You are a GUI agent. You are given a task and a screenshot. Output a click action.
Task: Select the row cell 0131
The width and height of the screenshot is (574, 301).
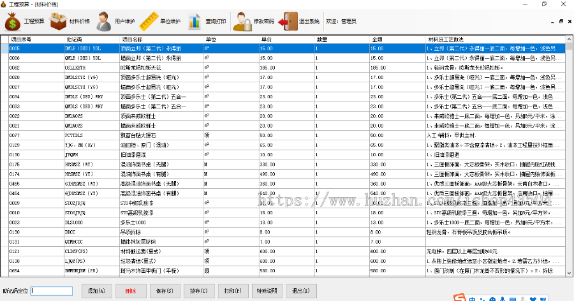[36, 242]
